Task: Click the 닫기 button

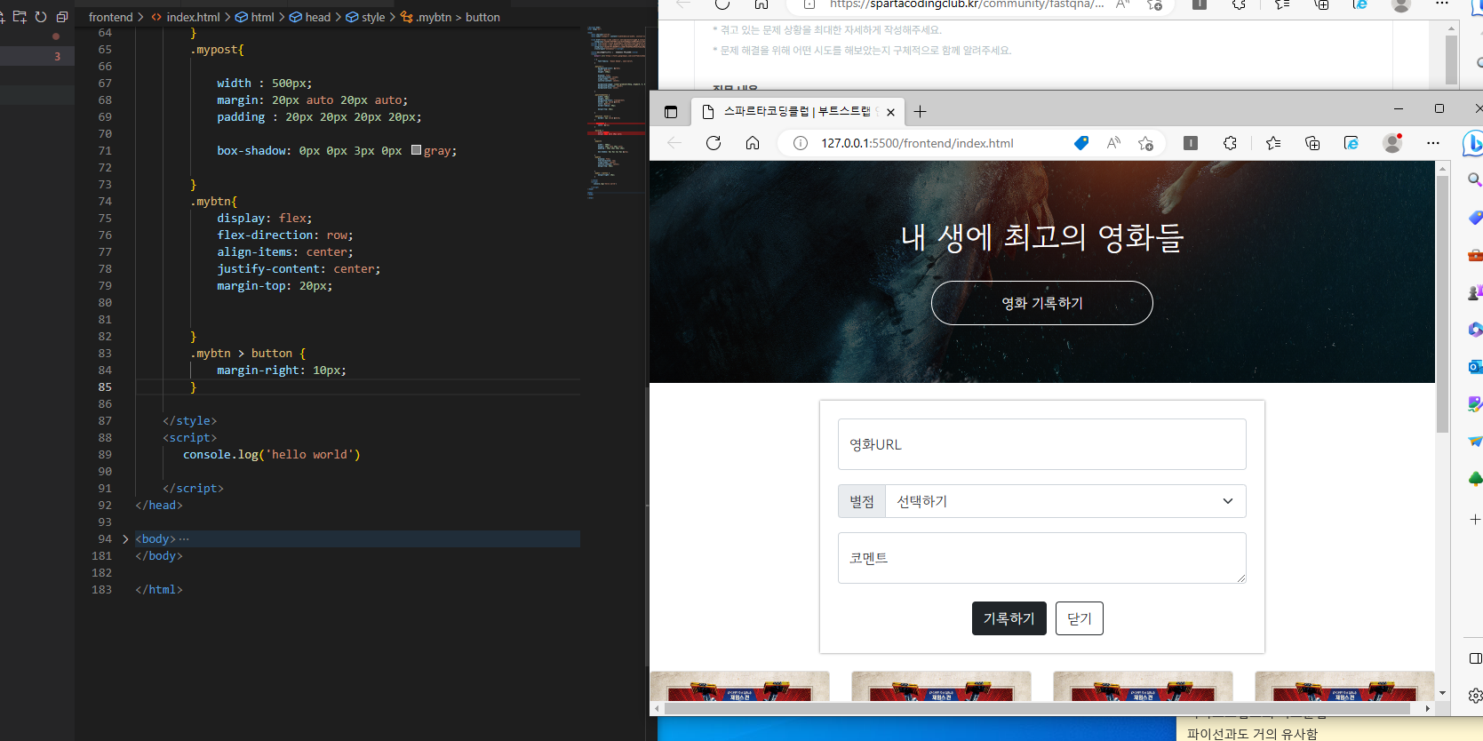Action: tap(1080, 618)
